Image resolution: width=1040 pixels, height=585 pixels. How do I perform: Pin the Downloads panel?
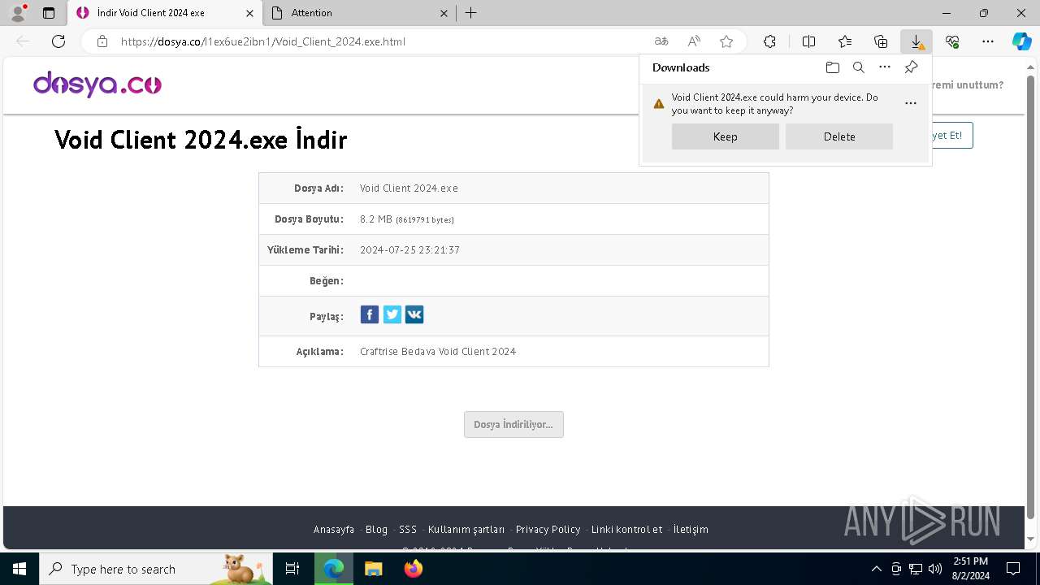coord(911,67)
